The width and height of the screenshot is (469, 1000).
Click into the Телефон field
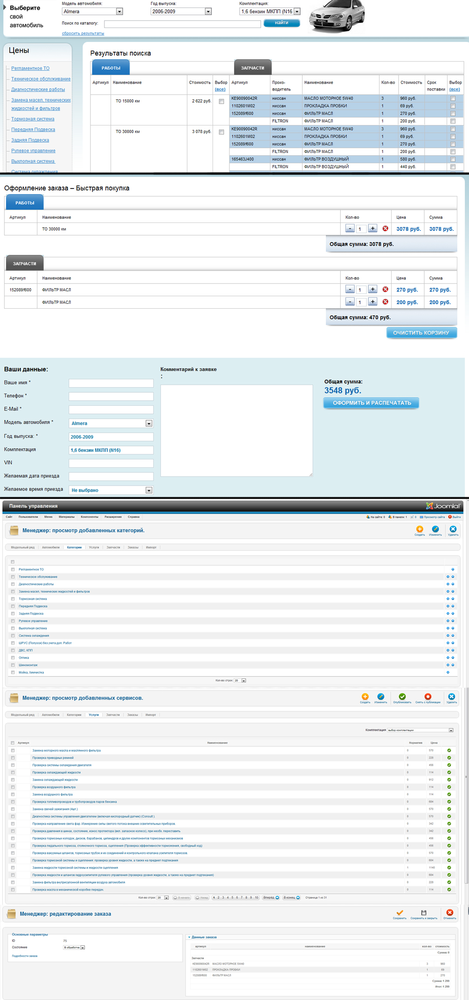pyautogui.click(x=111, y=396)
